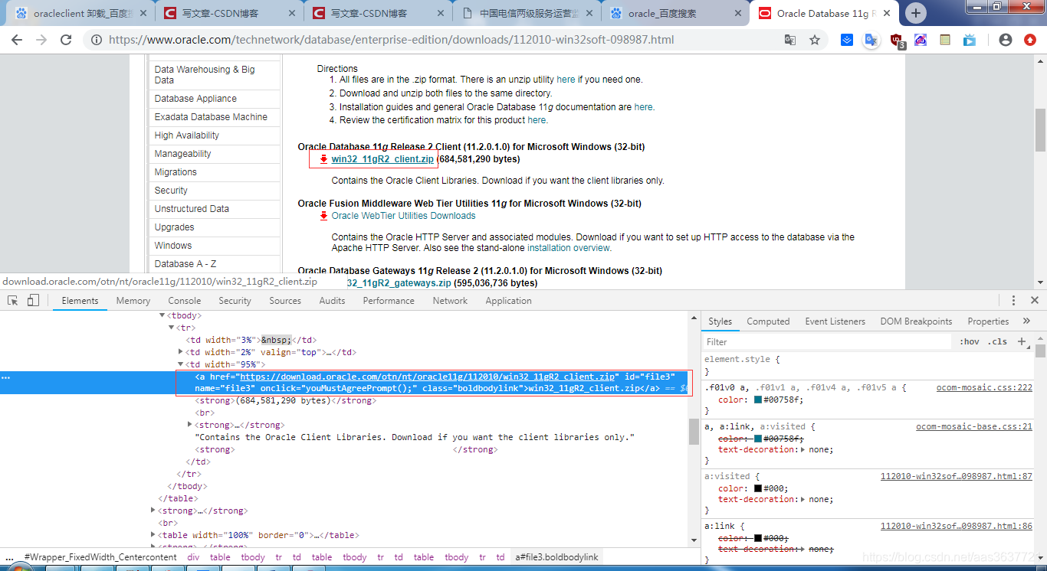Open High Availability sidebar link

pyautogui.click(x=186, y=135)
